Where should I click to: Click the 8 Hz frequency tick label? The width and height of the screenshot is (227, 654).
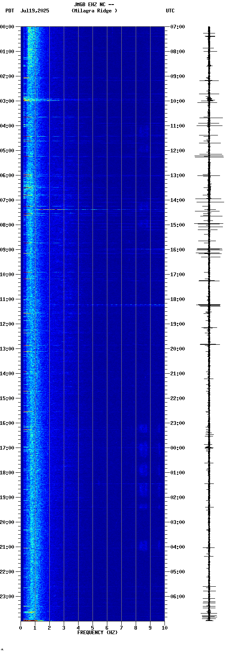(136, 628)
